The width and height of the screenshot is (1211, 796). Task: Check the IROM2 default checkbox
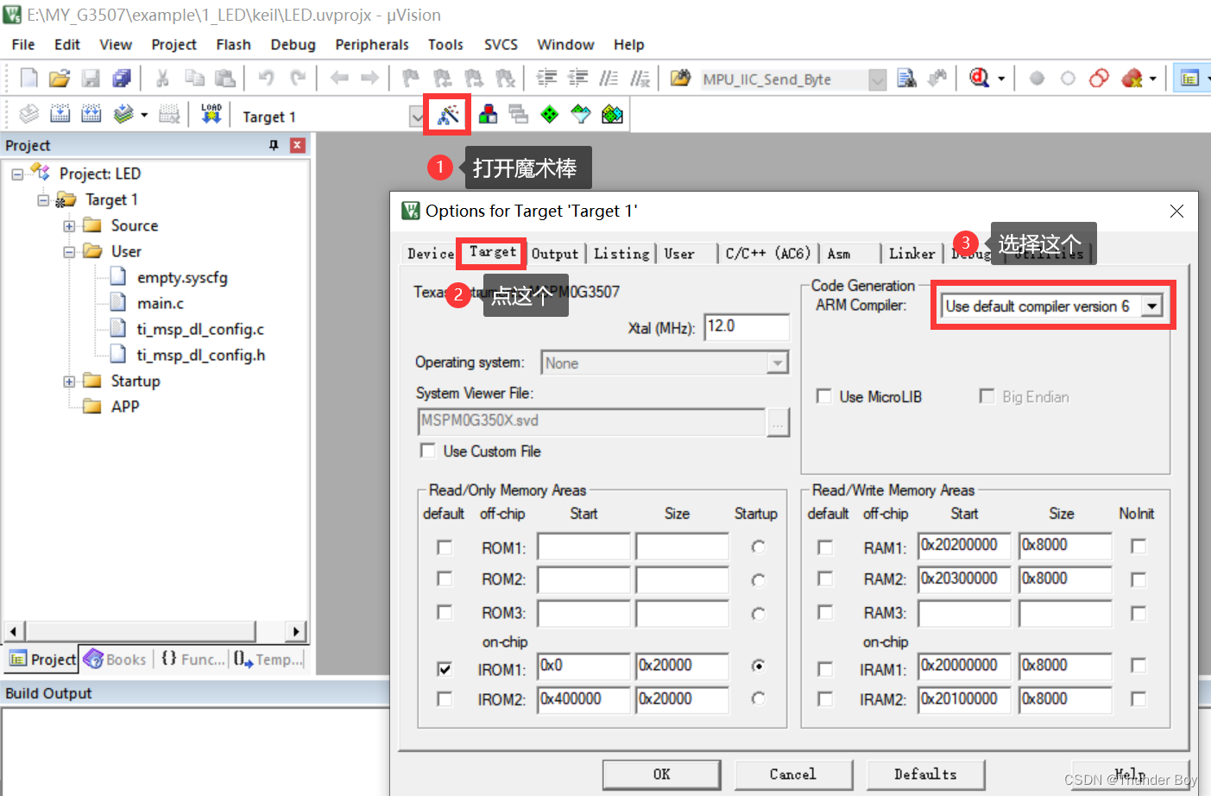(x=445, y=699)
